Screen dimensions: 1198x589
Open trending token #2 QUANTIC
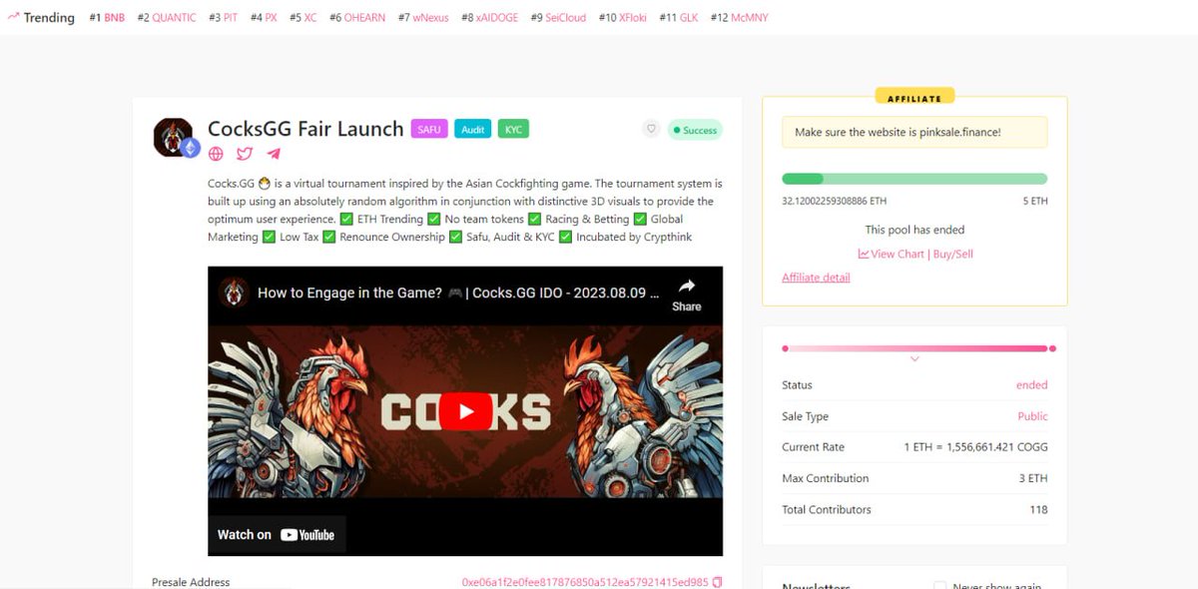pyautogui.click(x=167, y=18)
